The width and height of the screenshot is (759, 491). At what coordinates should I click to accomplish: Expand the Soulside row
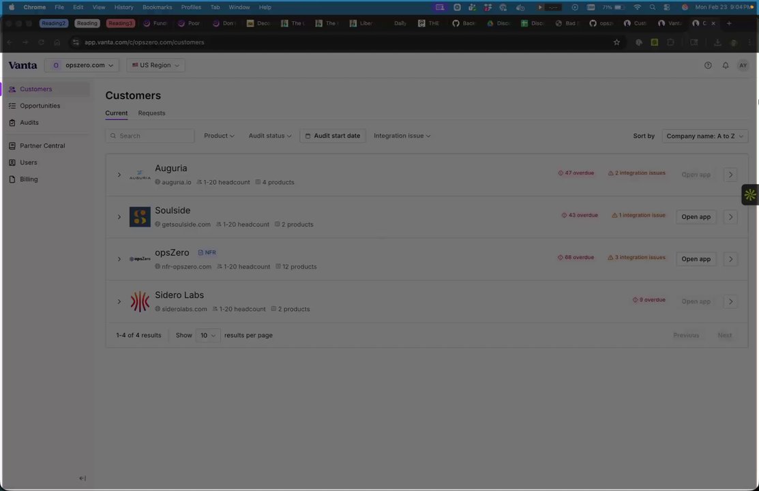(x=119, y=217)
